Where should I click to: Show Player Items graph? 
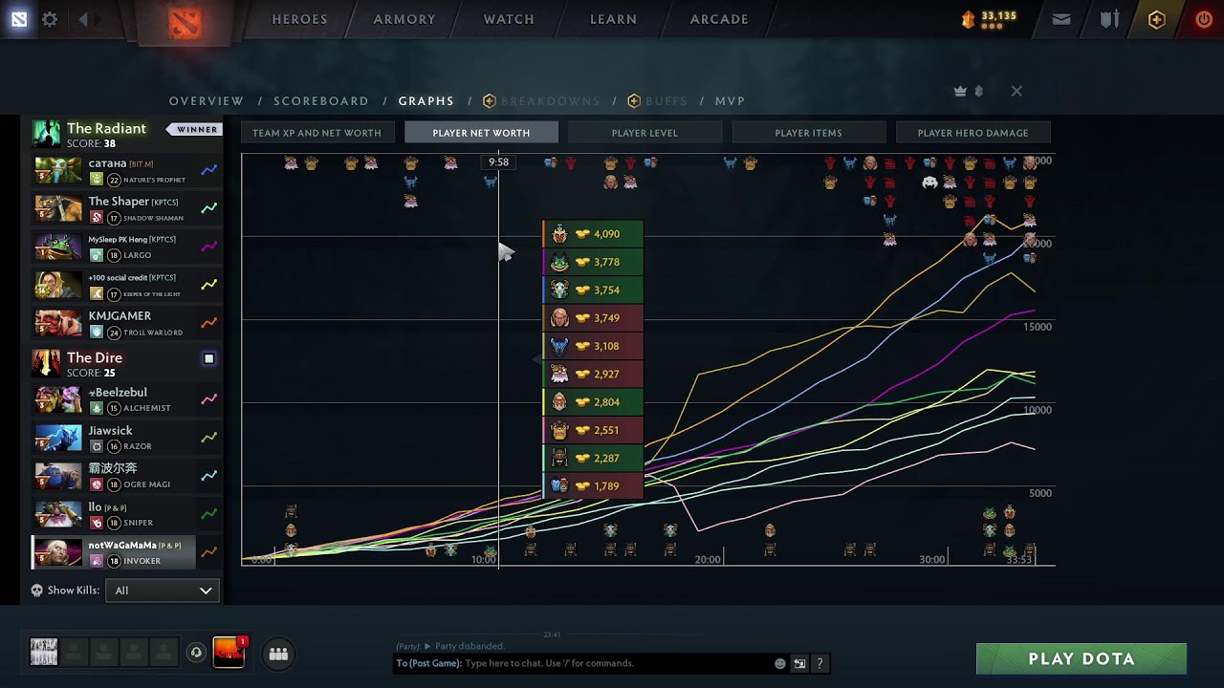808,133
